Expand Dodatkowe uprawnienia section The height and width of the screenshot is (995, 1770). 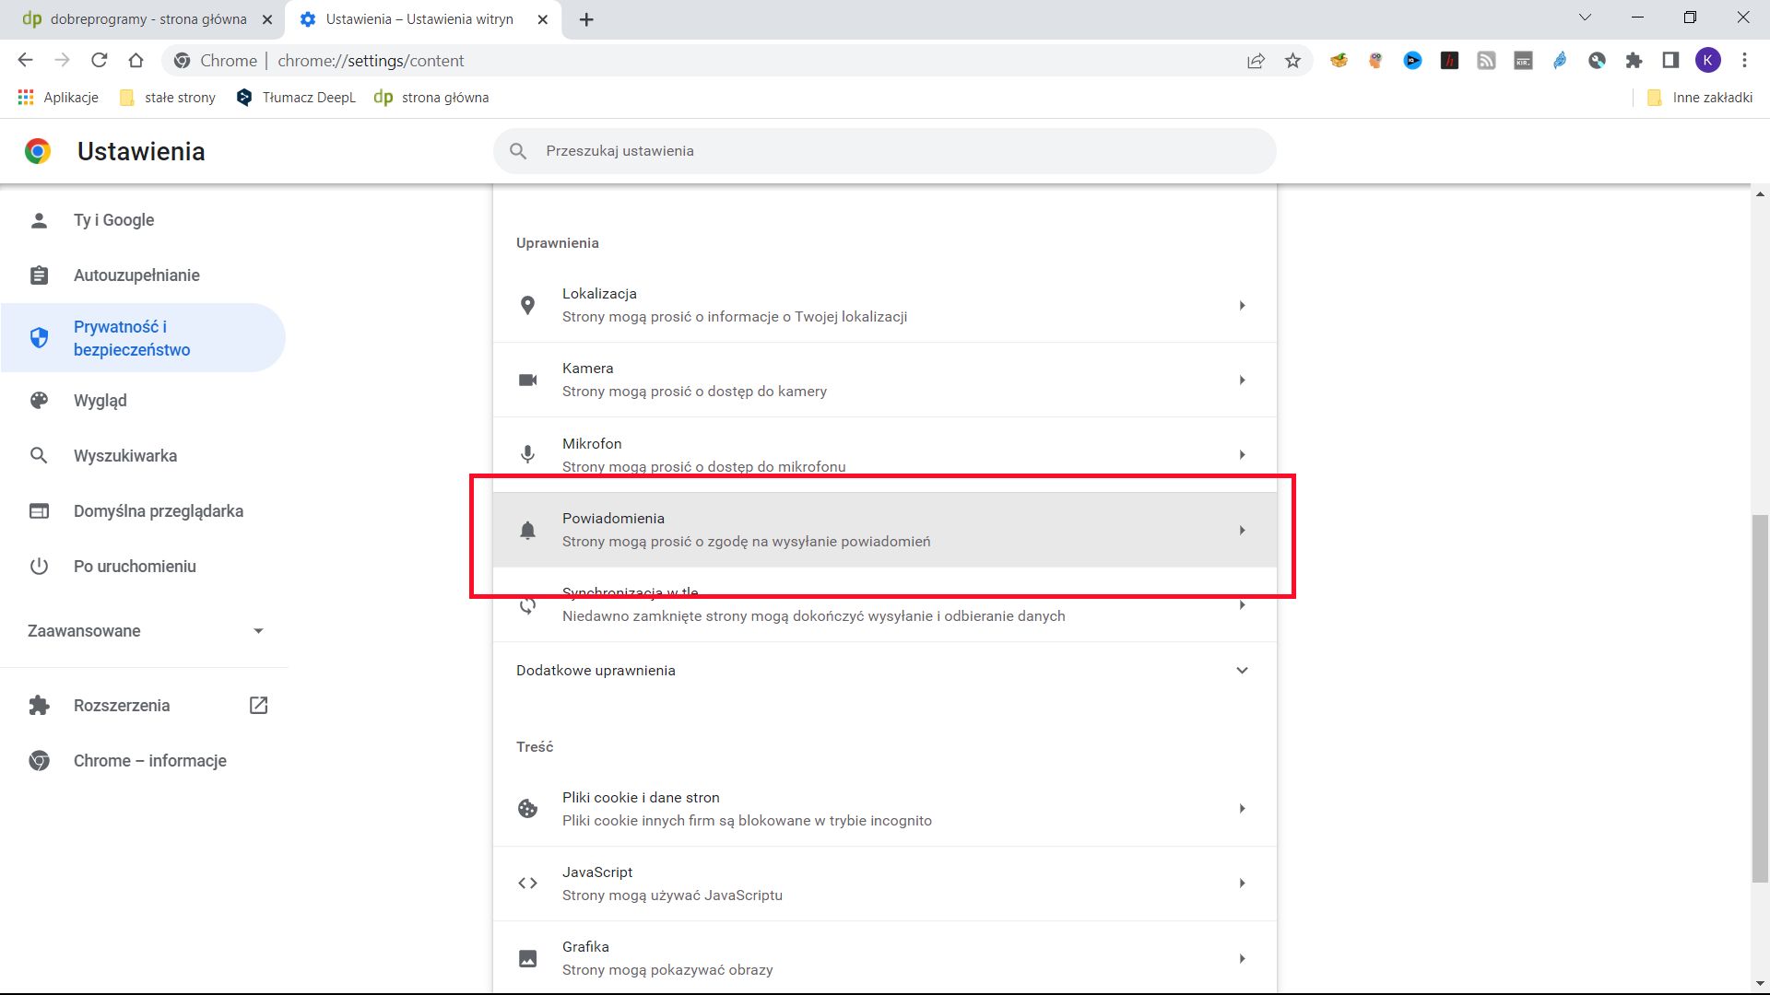(883, 670)
